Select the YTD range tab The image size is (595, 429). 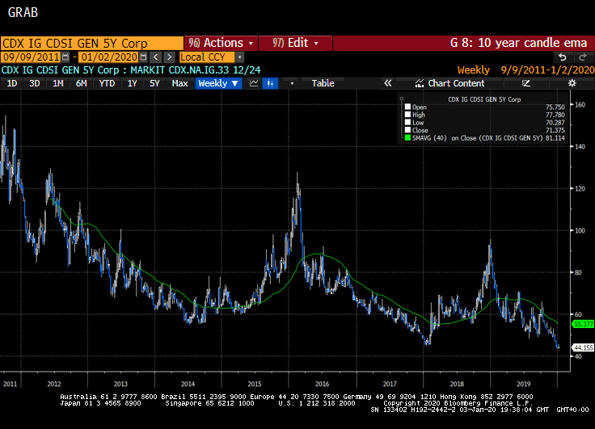click(x=107, y=83)
